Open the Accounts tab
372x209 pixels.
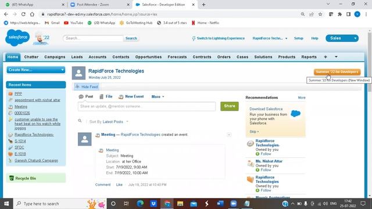tap(97, 57)
